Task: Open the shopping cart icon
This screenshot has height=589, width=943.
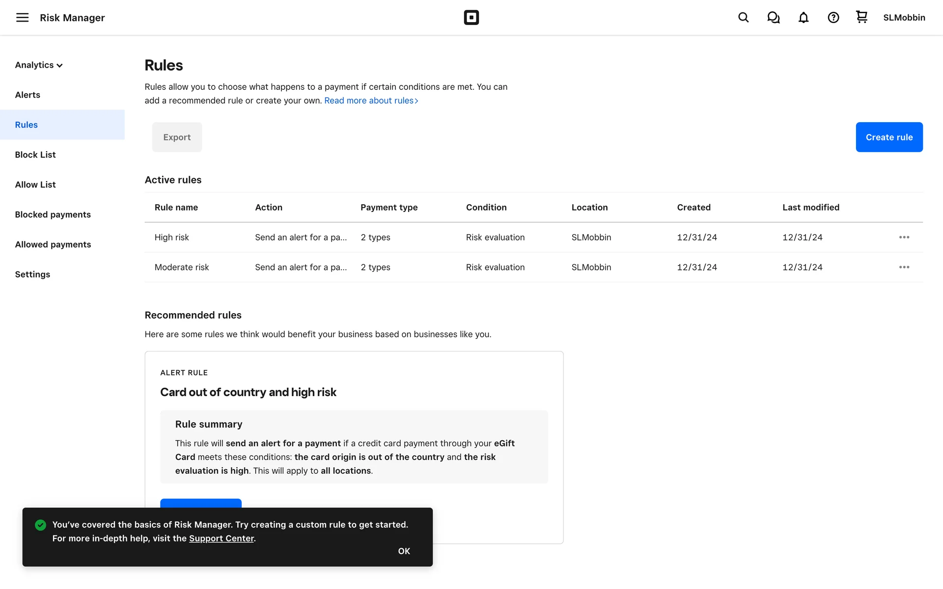Action: [x=861, y=17]
